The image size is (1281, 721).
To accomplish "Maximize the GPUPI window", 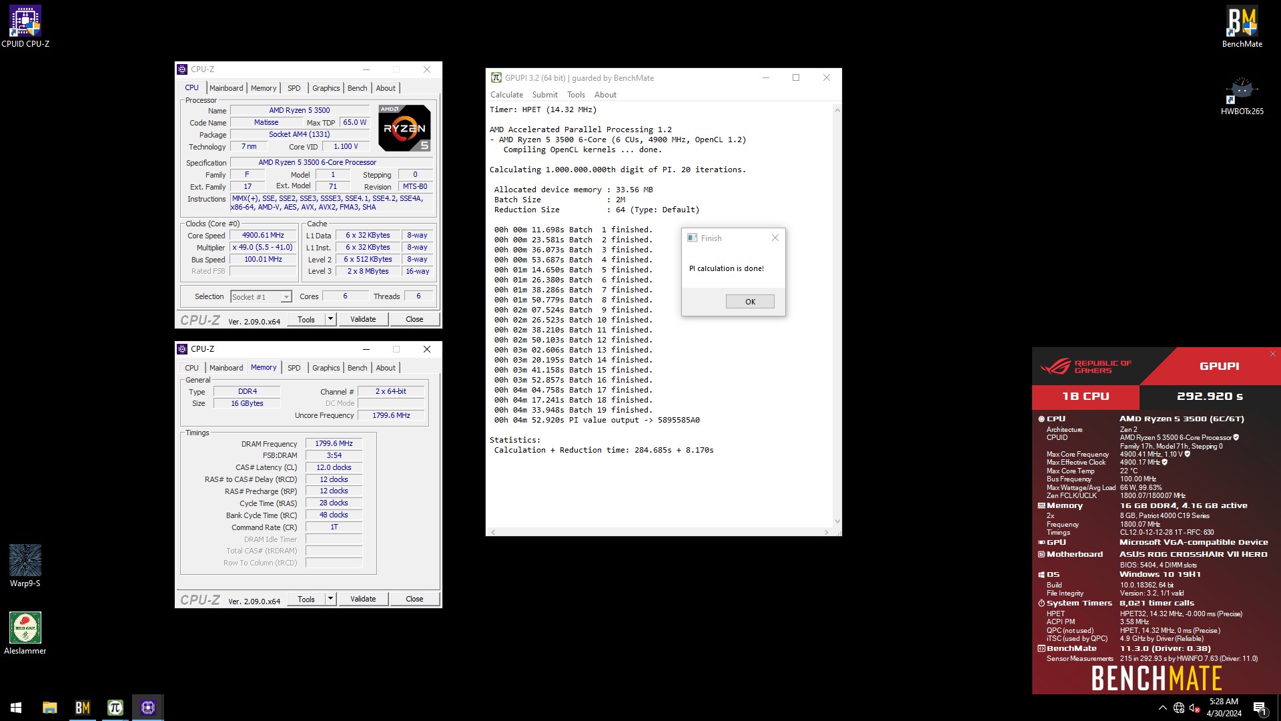I will click(796, 78).
